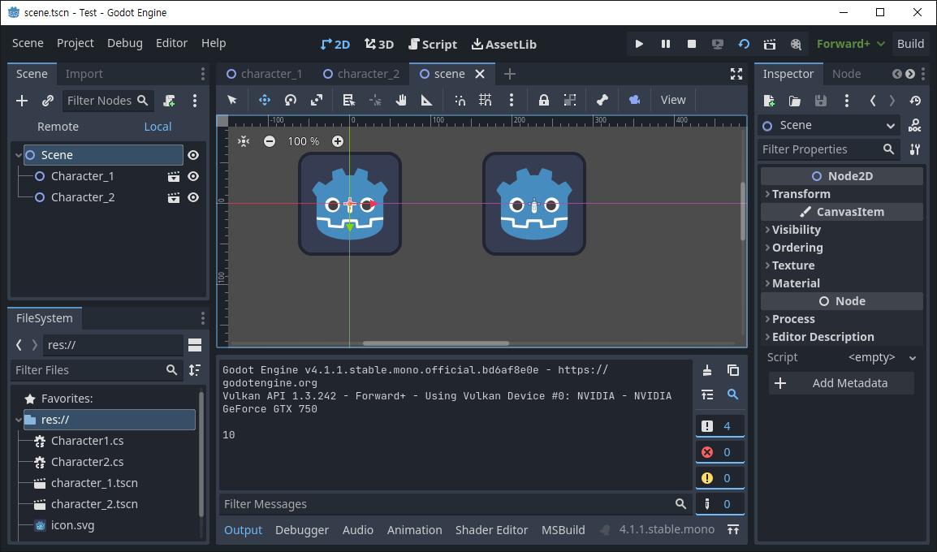Click the viewport horizontal scrollbar

tap(436, 343)
